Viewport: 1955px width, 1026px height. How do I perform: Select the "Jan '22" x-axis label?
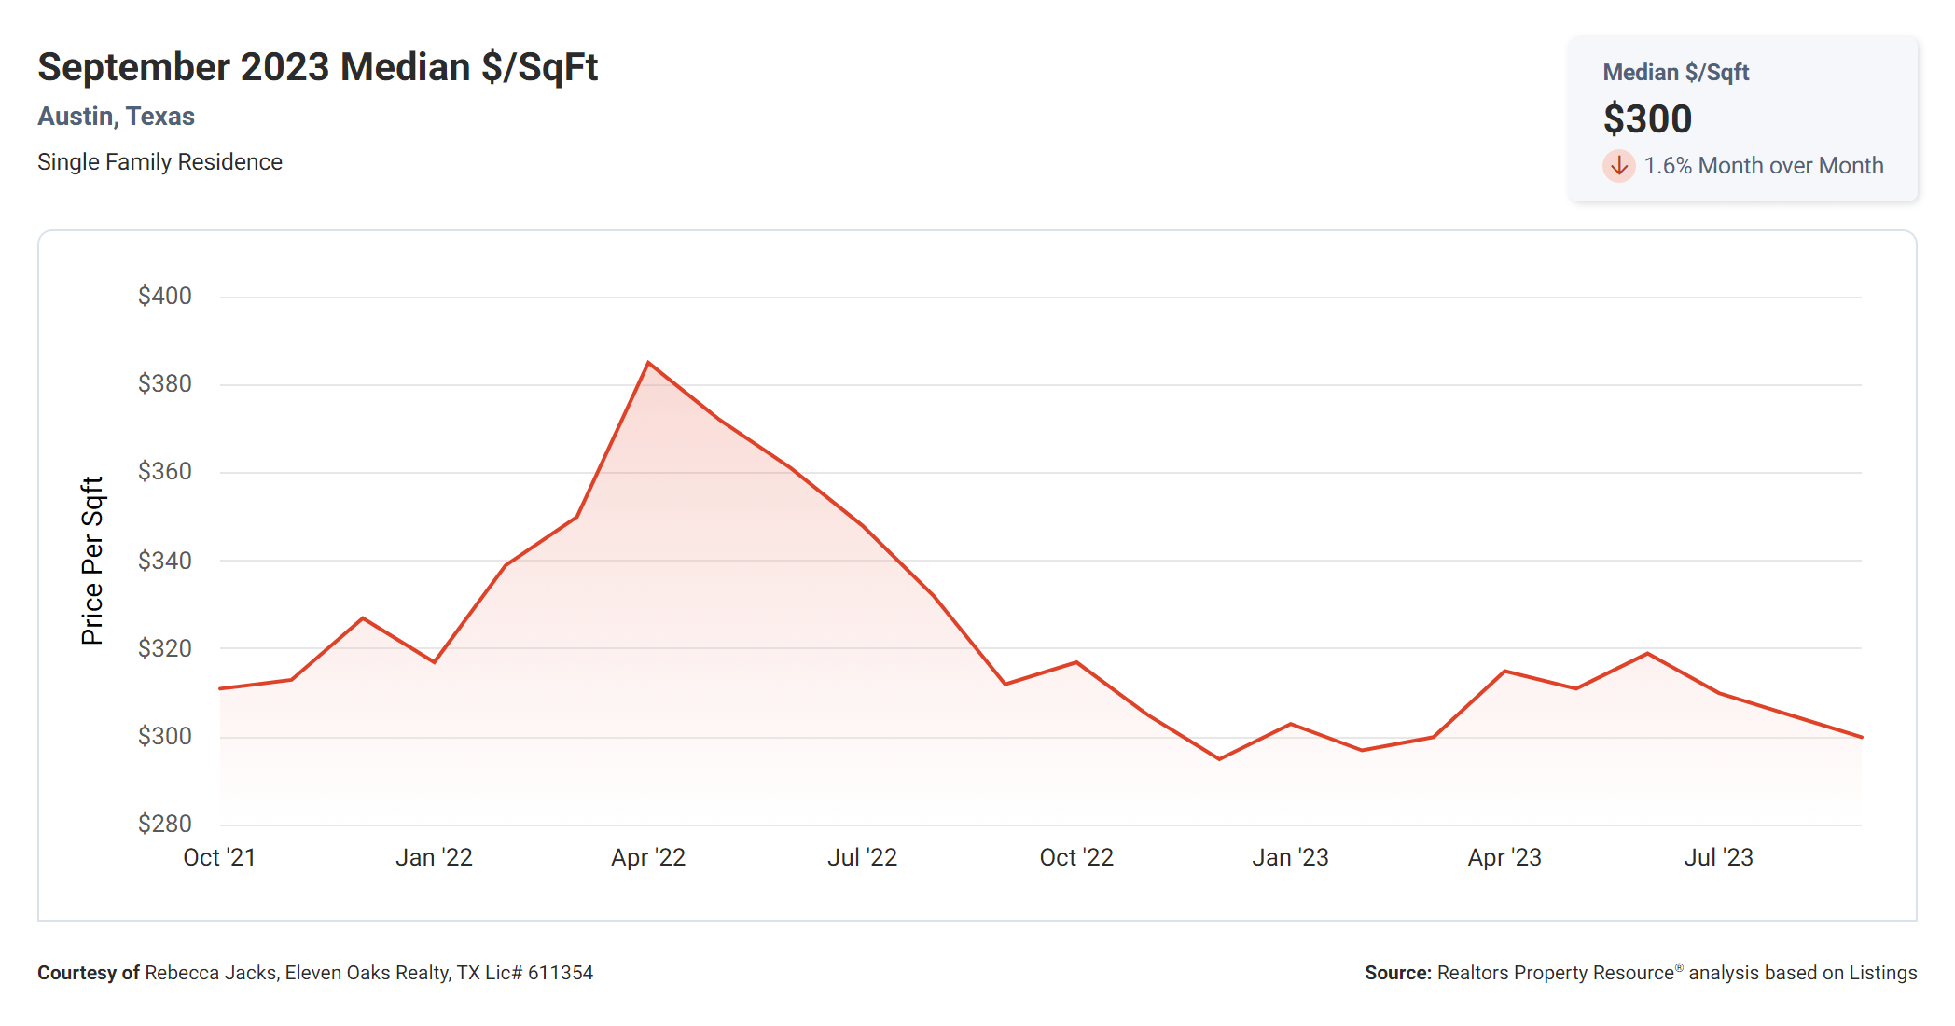(434, 857)
